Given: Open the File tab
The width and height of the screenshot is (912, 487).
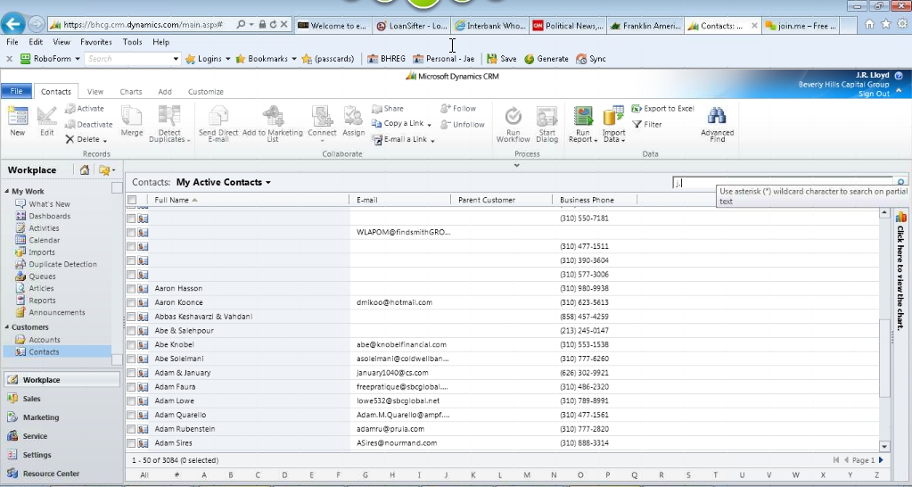Looking at the screenshot, I should (x=15, y=92).
